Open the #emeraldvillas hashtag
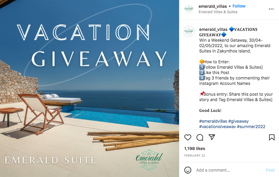Image resolution: width=279 pixels, height=177 pixels. coord(213,121)
